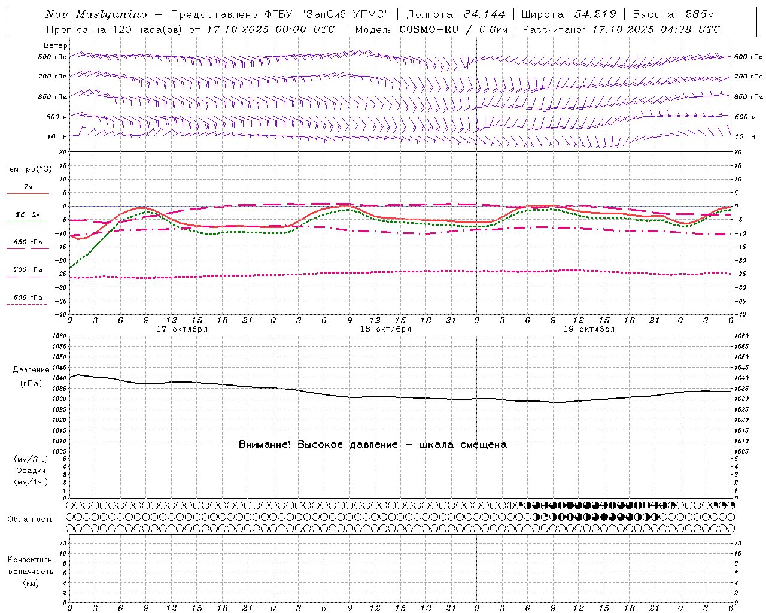Click the 700 гПа temperature legend entry
This screenshot has width=766, height=613.
(28, 270)
